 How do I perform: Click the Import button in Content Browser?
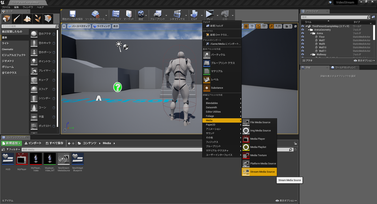point(33,143)
